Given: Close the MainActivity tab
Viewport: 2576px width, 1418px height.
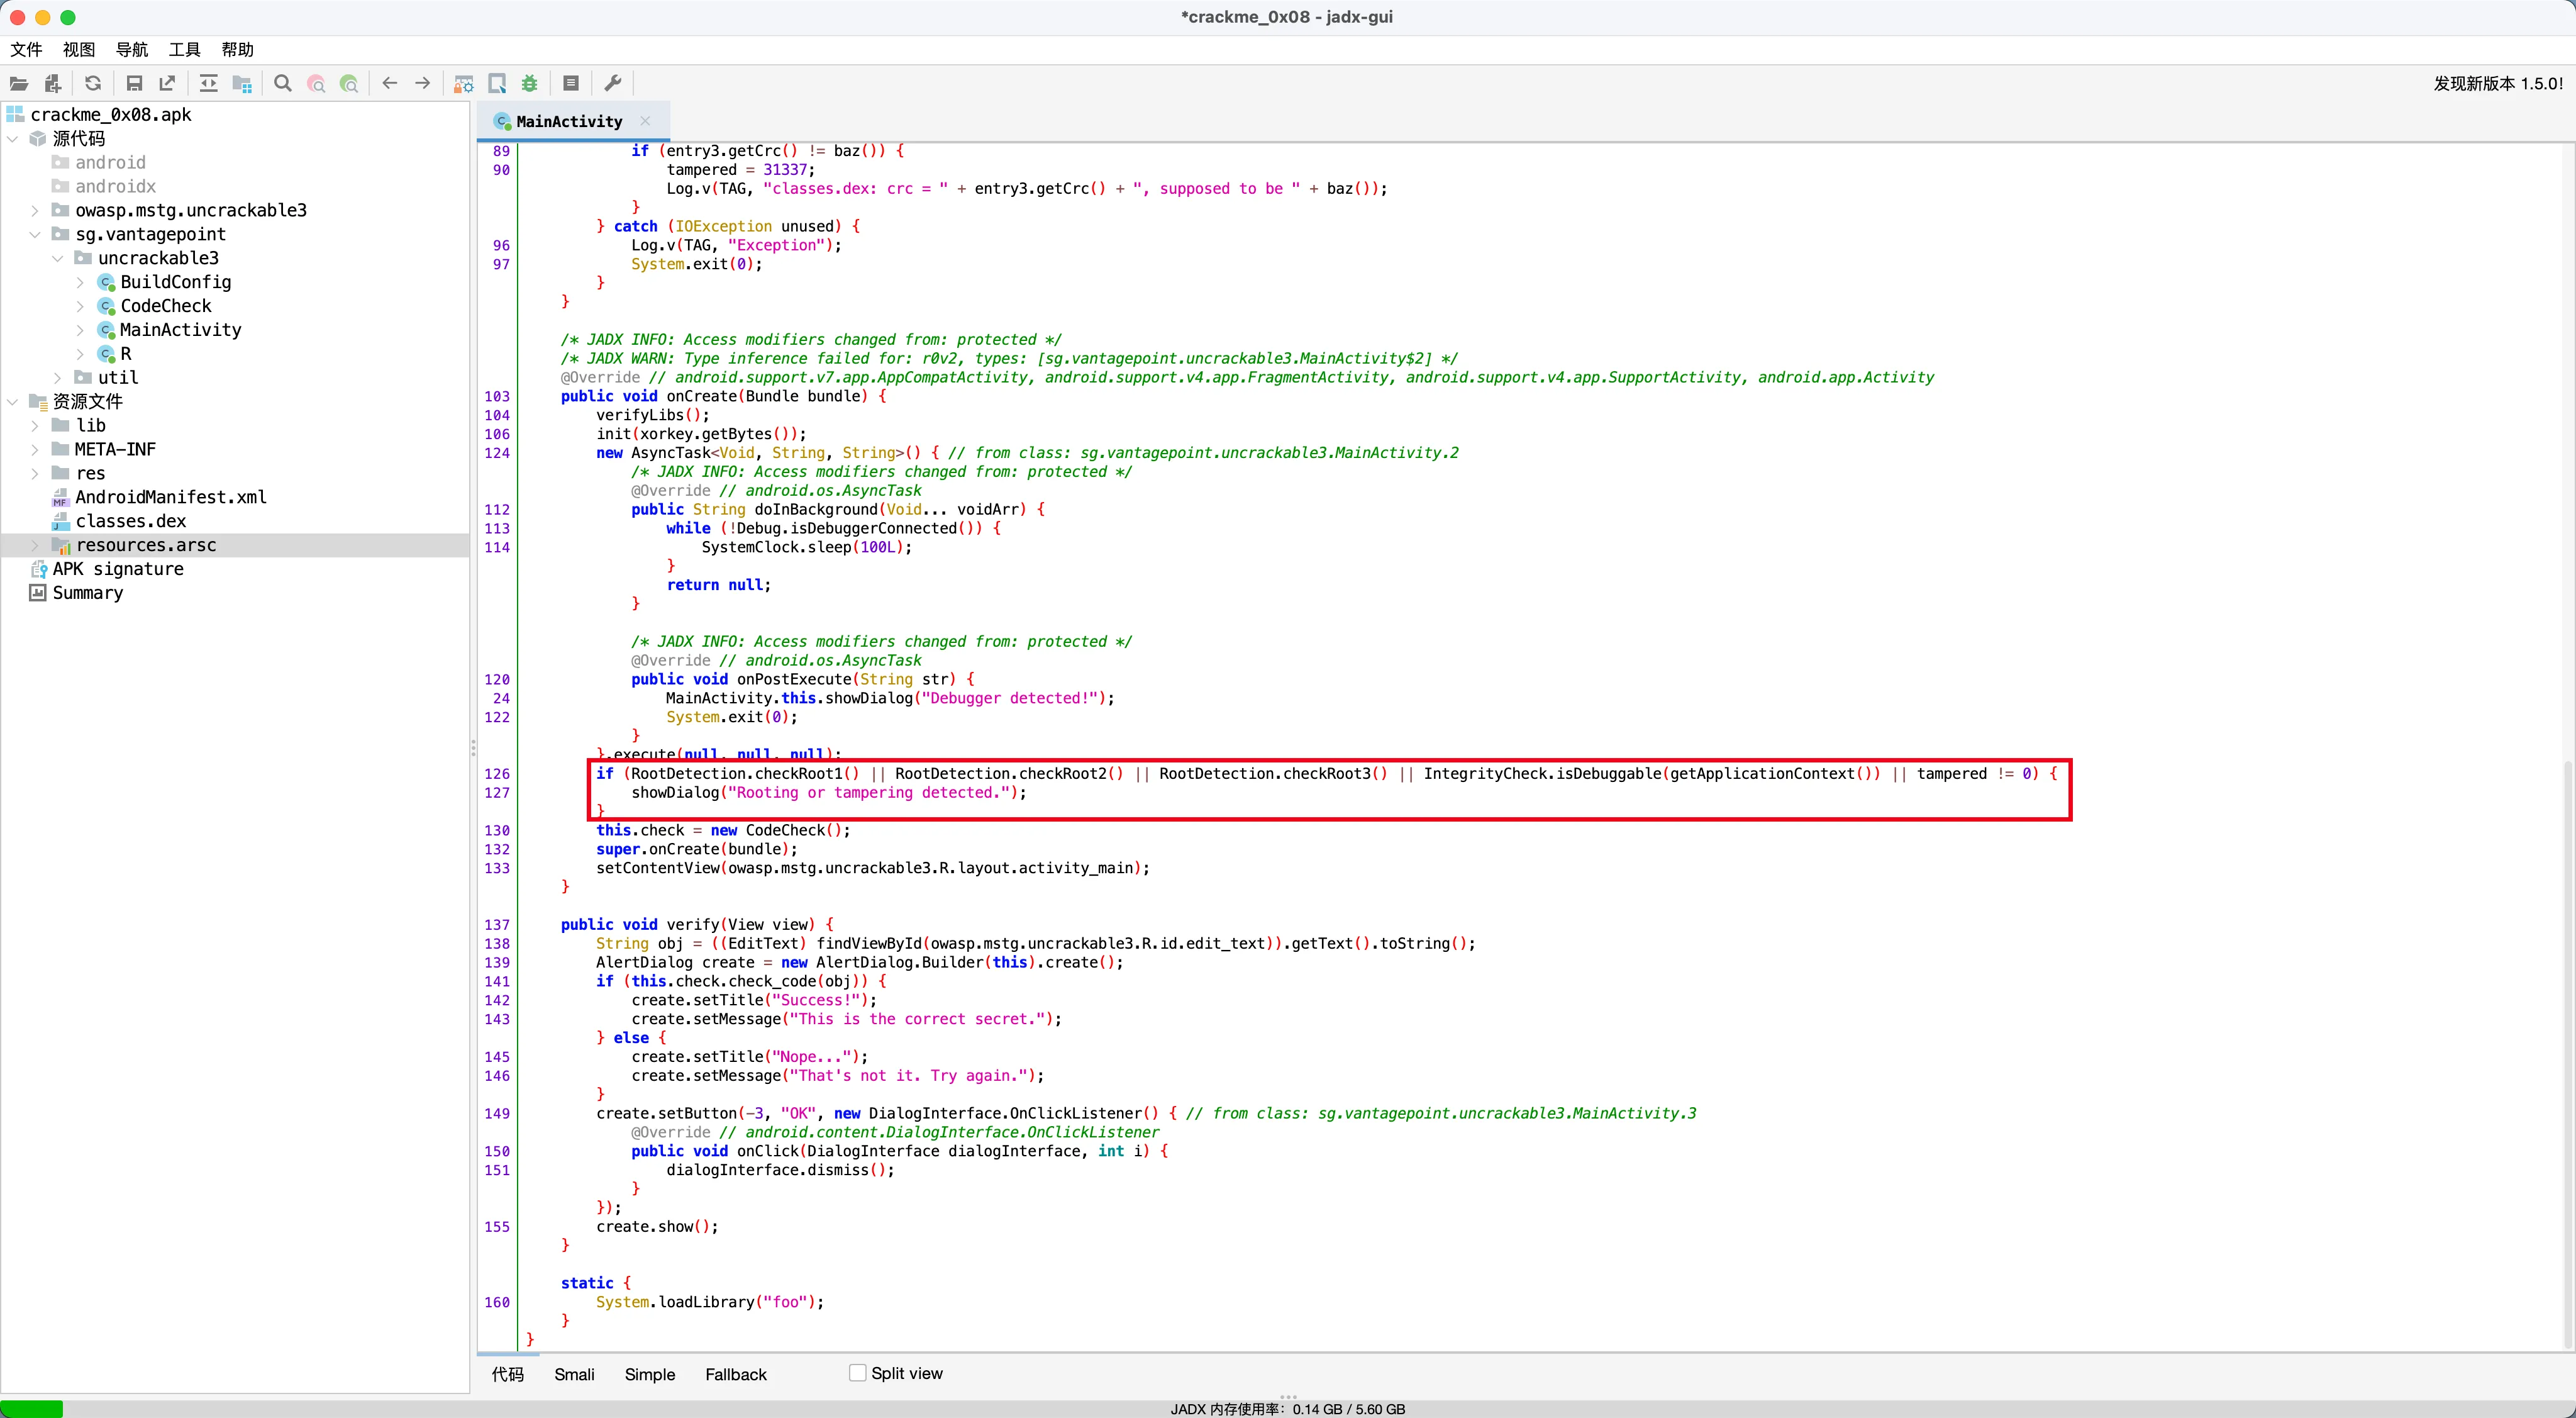Looking at the screenshot, I should tap(646, 121).
